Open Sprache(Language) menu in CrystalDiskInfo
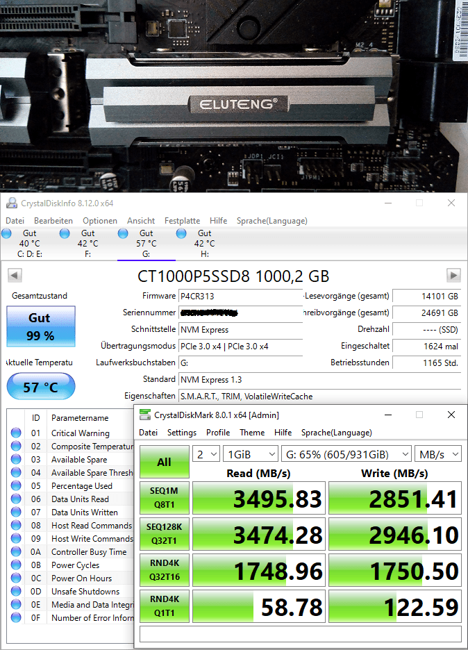This screenshot has height=650, width=468. click(x=272, y=221)
